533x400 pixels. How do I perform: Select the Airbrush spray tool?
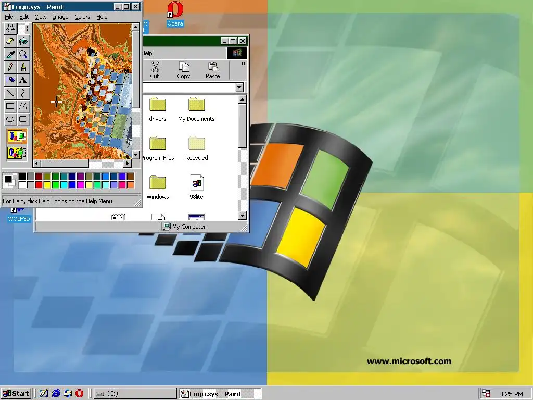tap(10, 80)
